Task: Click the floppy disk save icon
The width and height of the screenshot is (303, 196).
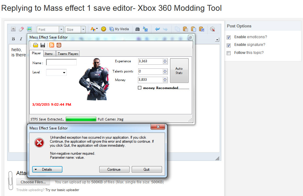Action: tap(43, 45)
